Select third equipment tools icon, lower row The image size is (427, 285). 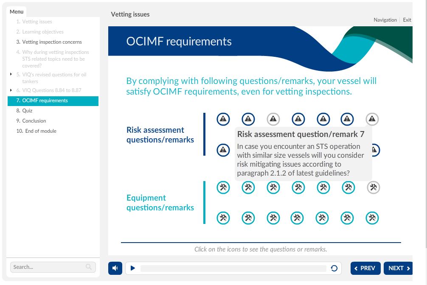273,218
